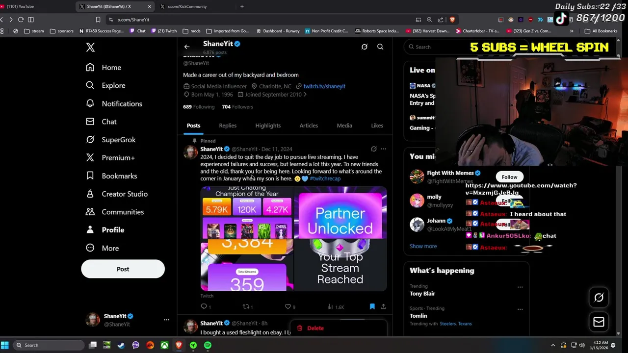Open the floating Grok button
The width and height of the screenshot is (628, 353).
pyautogui.click(x=599, y=297)
